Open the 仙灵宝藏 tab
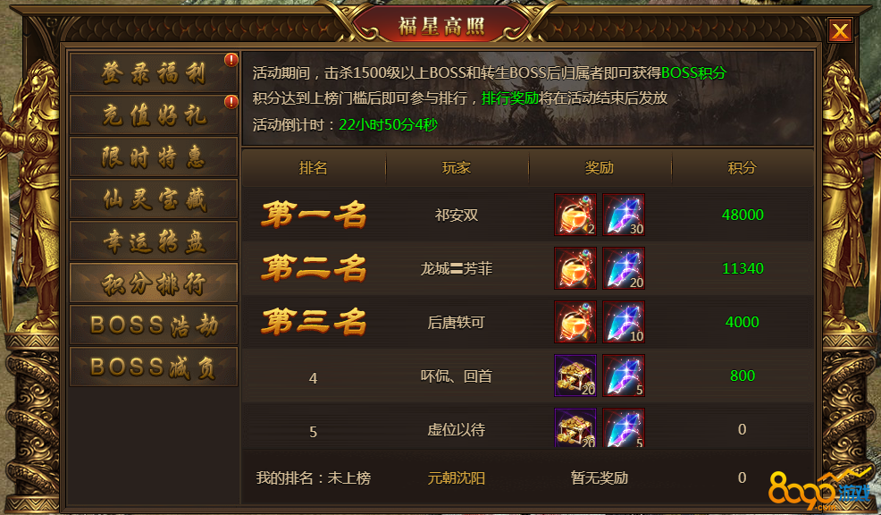Screen dimensions: 881x515 click(x=154, y=199)
